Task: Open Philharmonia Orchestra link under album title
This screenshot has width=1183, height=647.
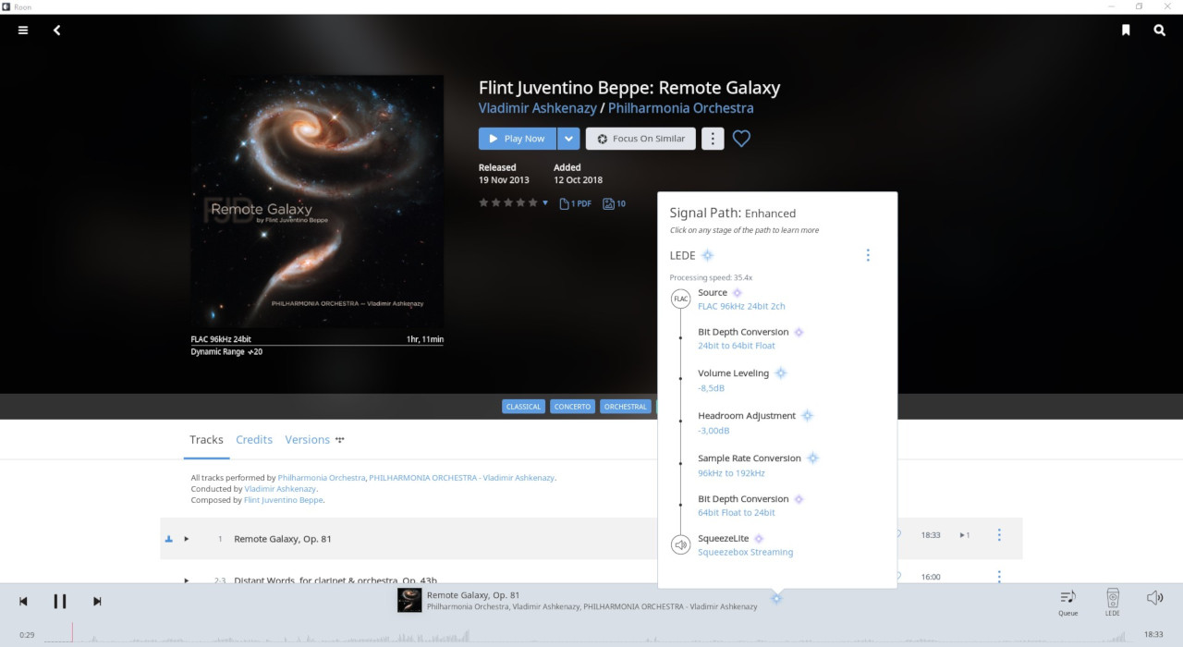Action: 681,108
